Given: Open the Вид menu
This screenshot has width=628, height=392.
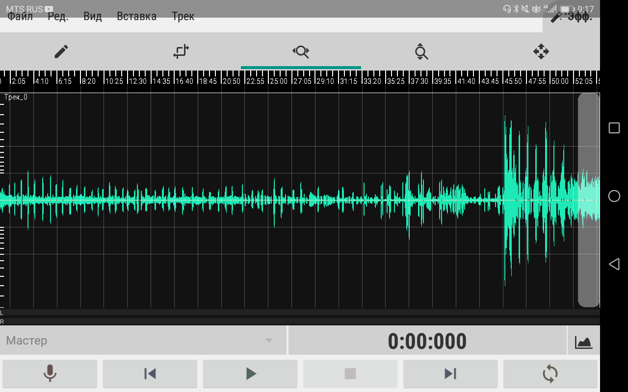Looking at the screenshot, I should (x=93, y=16).
